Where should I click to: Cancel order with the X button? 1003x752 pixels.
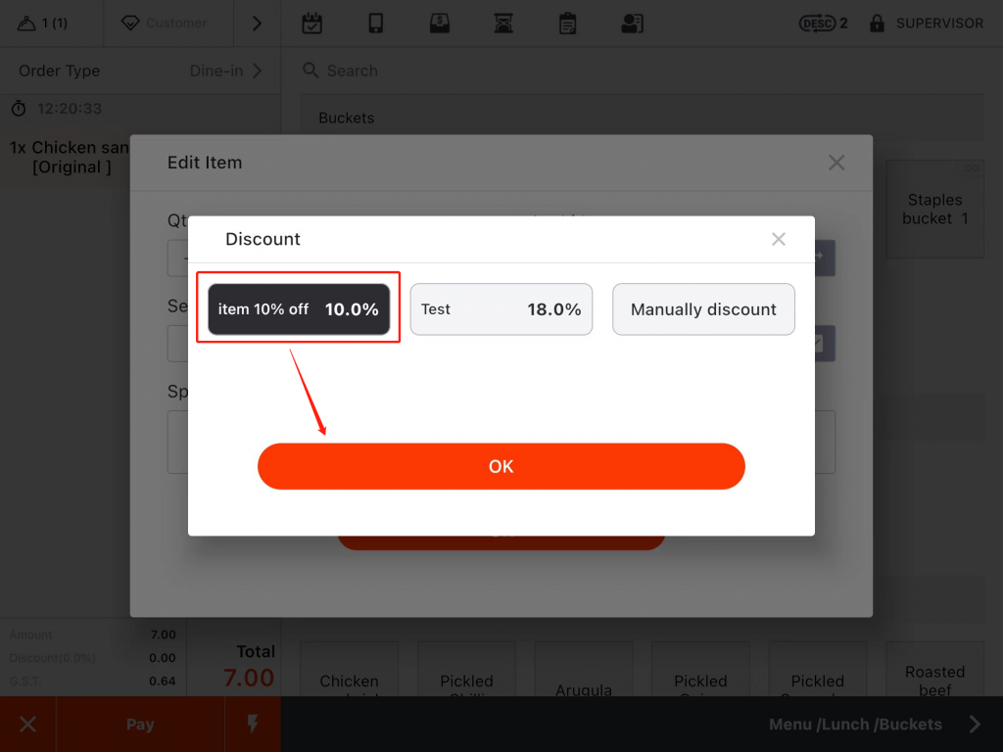(27, 724)
